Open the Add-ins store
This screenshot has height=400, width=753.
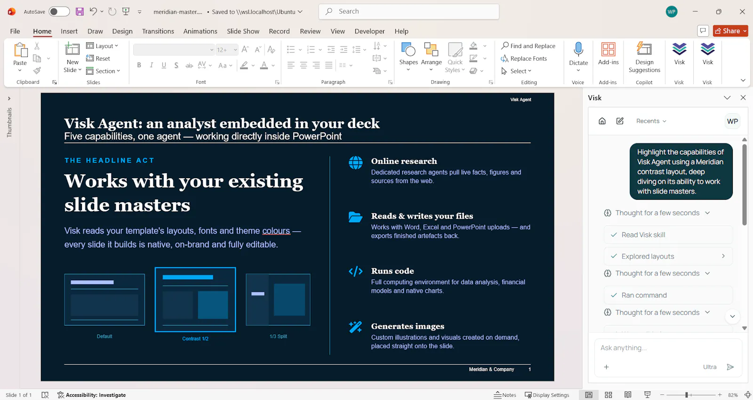click(x=609, y=53)
